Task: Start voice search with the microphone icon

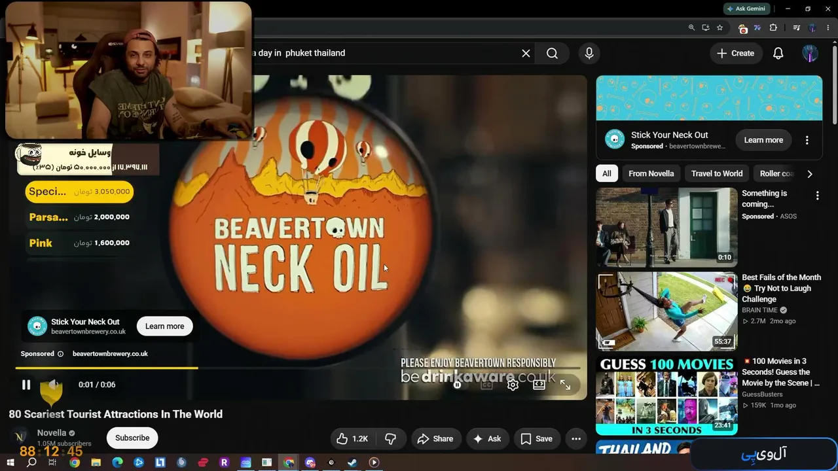Action: pos(589,53)
